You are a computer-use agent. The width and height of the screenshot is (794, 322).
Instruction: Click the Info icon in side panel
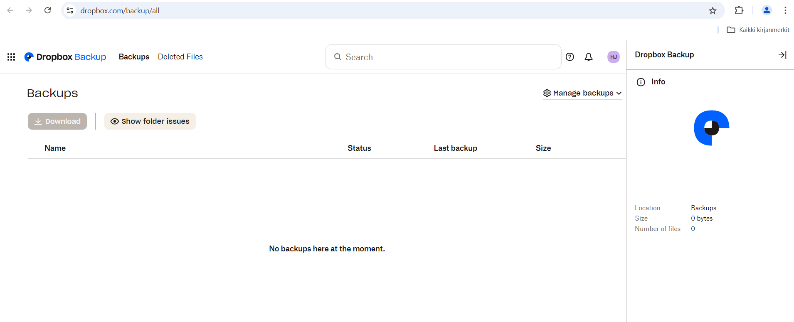point(641,82)
